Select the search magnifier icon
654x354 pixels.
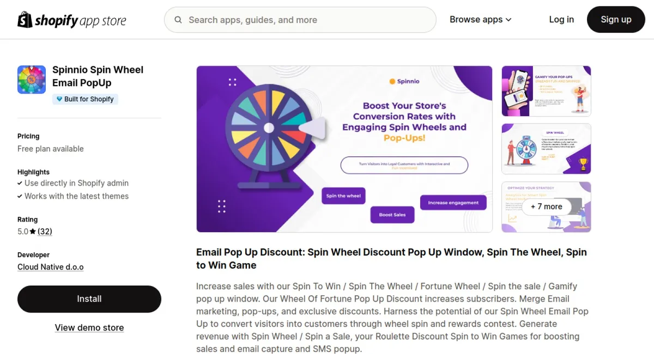tap(178, 20)
